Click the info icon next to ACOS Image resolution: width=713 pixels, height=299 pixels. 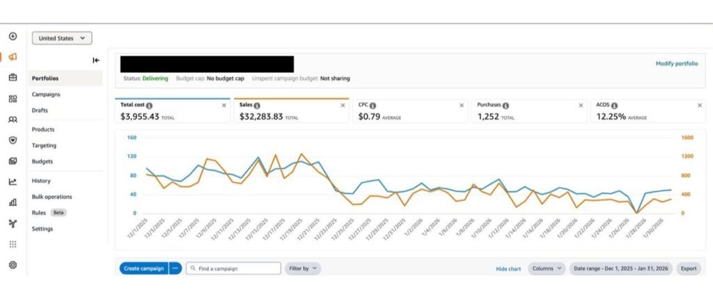[x=614, y=106]
